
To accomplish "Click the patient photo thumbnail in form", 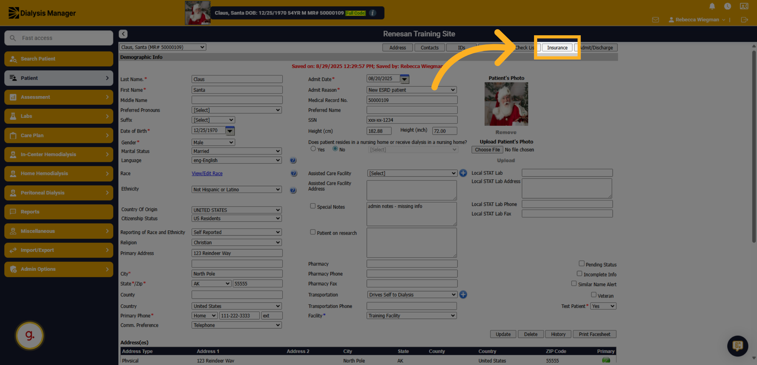I will [x=506, y=104].
